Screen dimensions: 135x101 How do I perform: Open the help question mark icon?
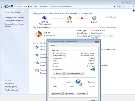pos(133,11)
